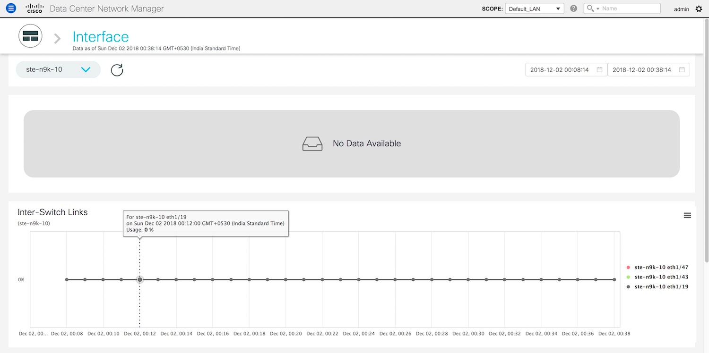Edit the start time 2018-12-02 00:08:14
Screen dimensions: 709x353
[566, 70]
